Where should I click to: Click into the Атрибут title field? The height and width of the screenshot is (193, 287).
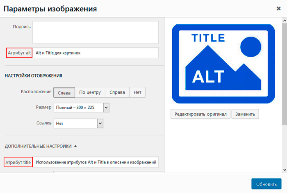tap(96, 162)
